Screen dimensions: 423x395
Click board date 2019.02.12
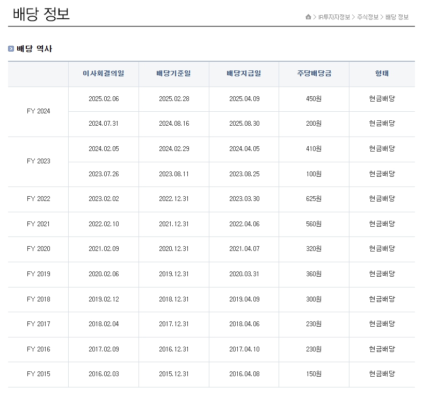[x=104, y=299]
